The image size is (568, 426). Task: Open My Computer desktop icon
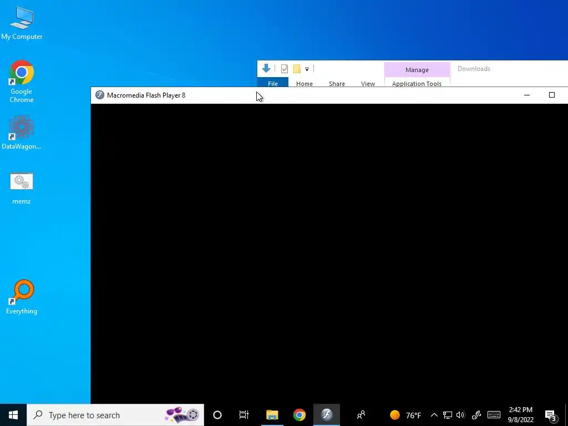click(x=22, y=22)
